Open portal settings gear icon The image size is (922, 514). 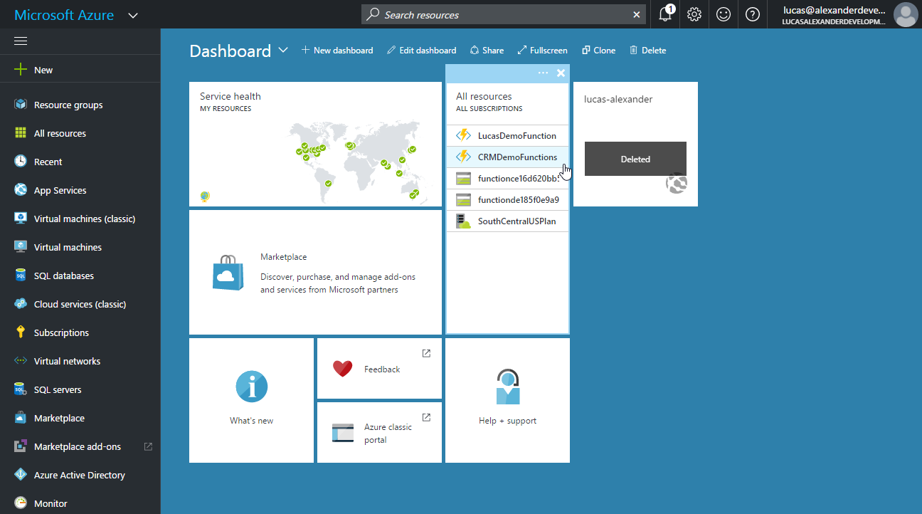pyautogui.click(x=694, y=14)
